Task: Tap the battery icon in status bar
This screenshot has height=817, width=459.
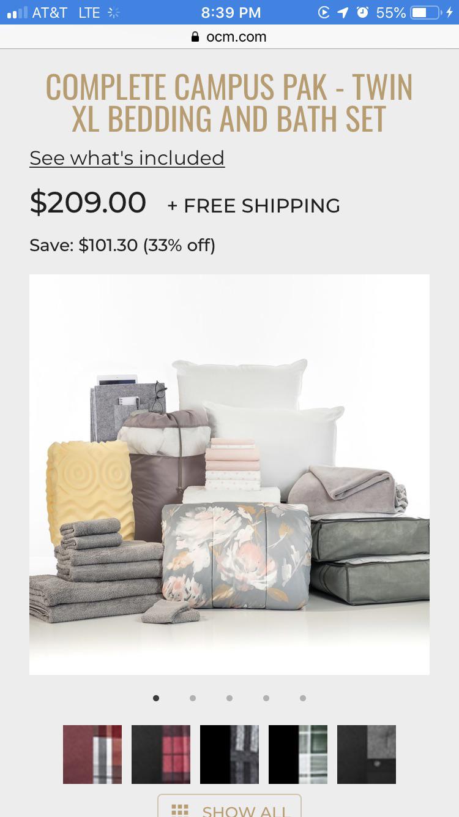Action: click(426, 12)
